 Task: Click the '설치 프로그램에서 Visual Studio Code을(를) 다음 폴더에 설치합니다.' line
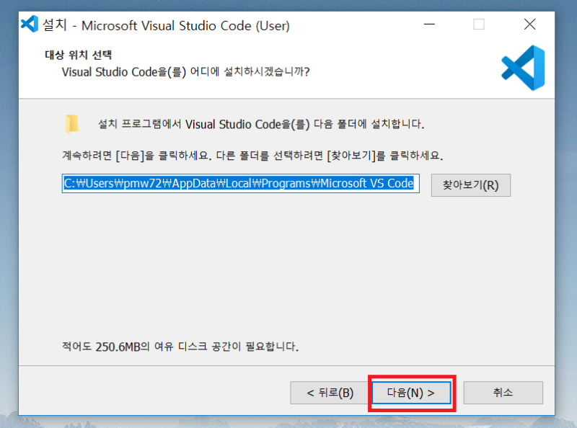(261, 124)
